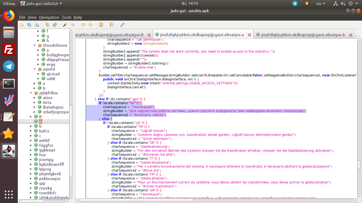The height and width of the screenshot is (203, 362).
Task: Open class search with the magnifier icon
Action: coord(72,25)
